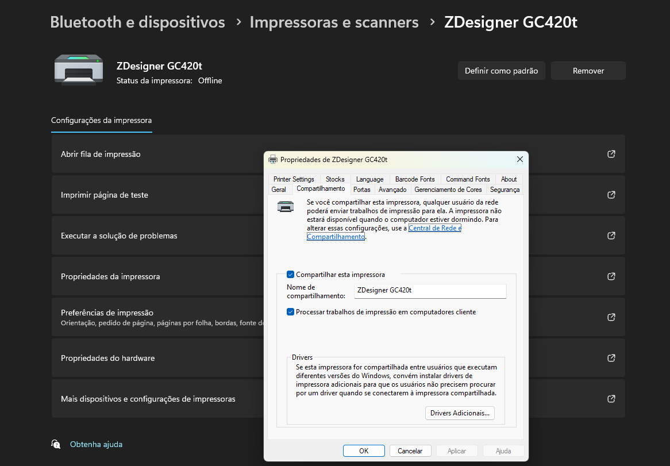Open external icon for Propriedades da impressora row
This screenshot has width=670, height=466.
point(611,276)
